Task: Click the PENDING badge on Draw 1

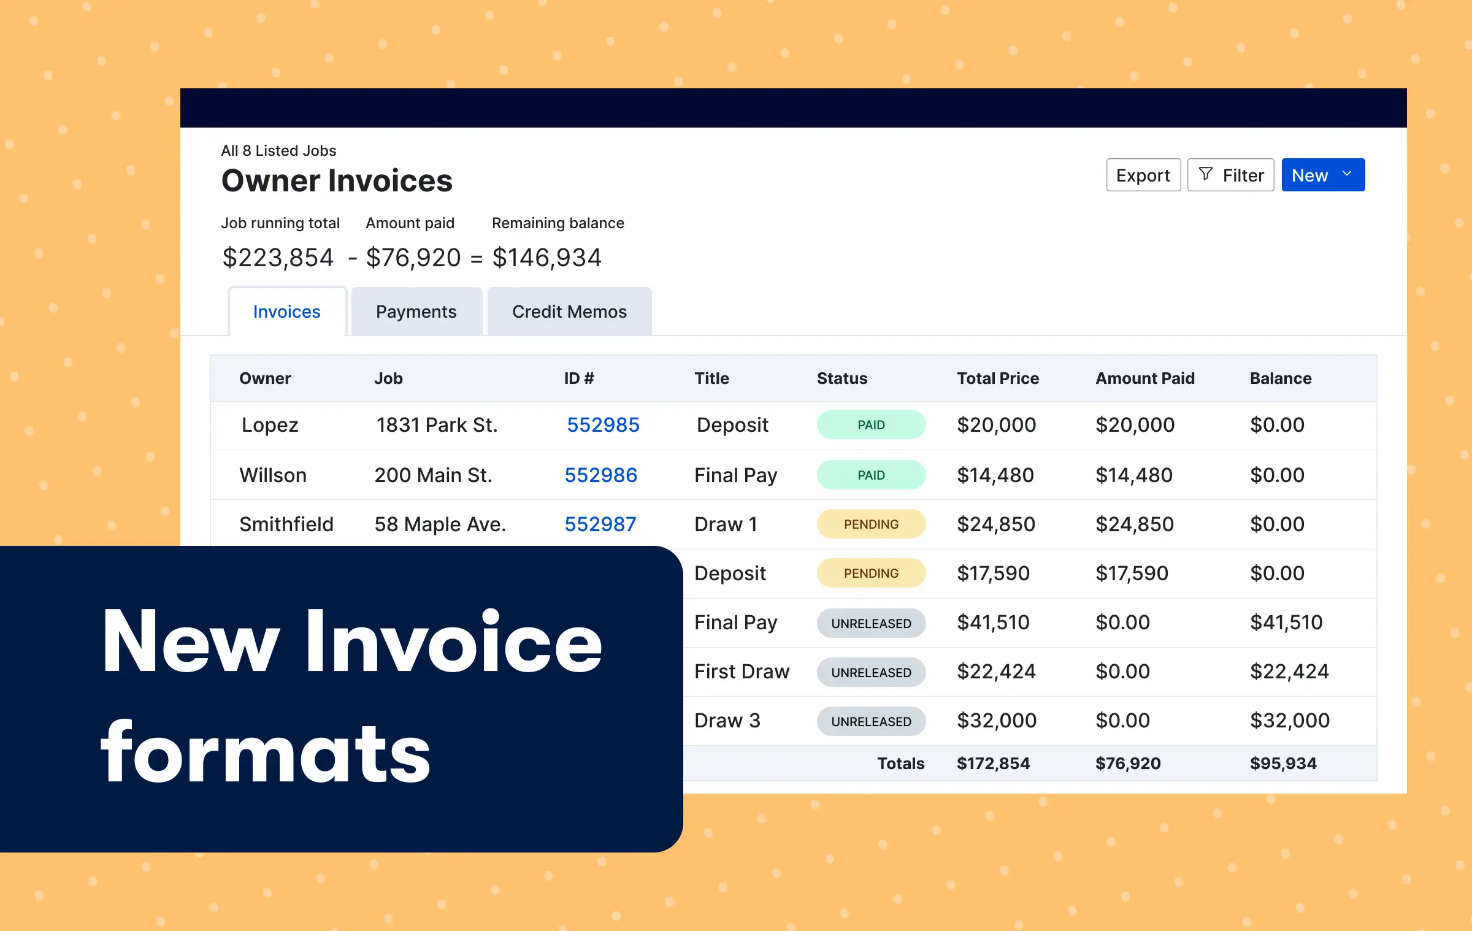Action: point(871,524)
